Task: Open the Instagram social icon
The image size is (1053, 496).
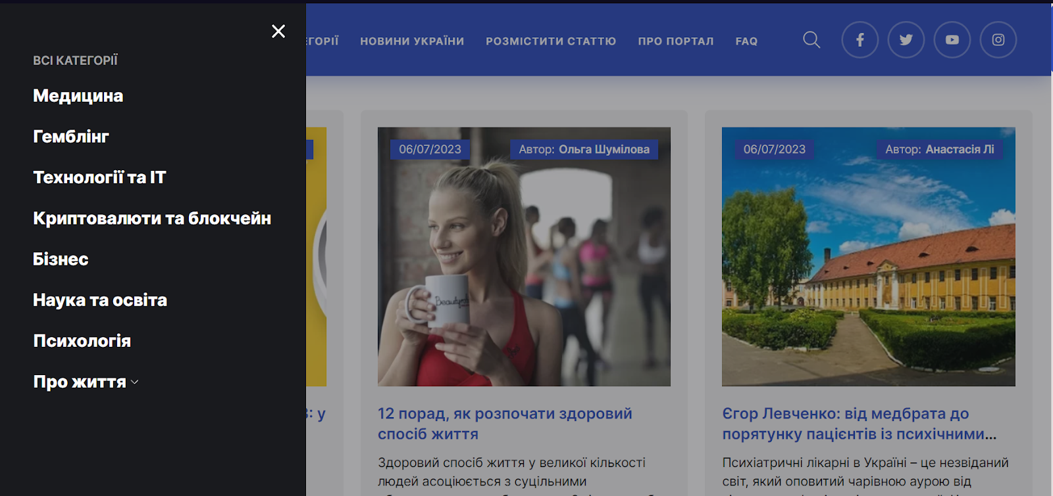Action: coord(998,40)
